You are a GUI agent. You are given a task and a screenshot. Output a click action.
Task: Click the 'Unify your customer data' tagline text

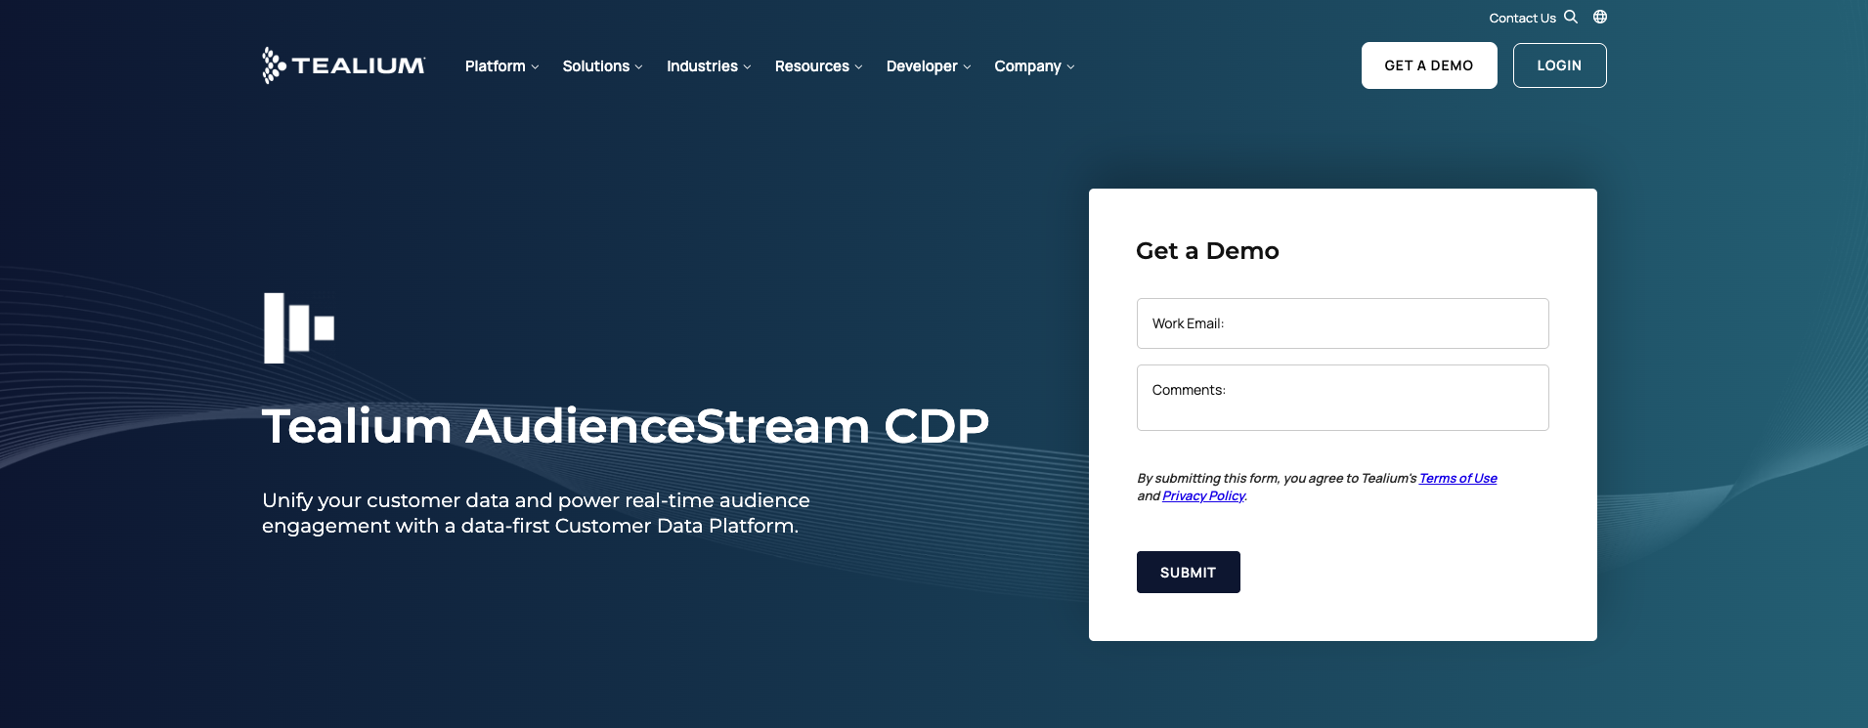[x=536, y=513]
